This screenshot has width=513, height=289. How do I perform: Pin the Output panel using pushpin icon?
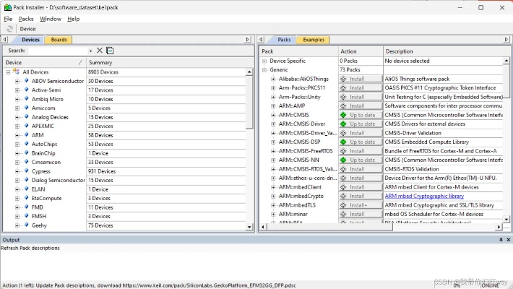499,239
